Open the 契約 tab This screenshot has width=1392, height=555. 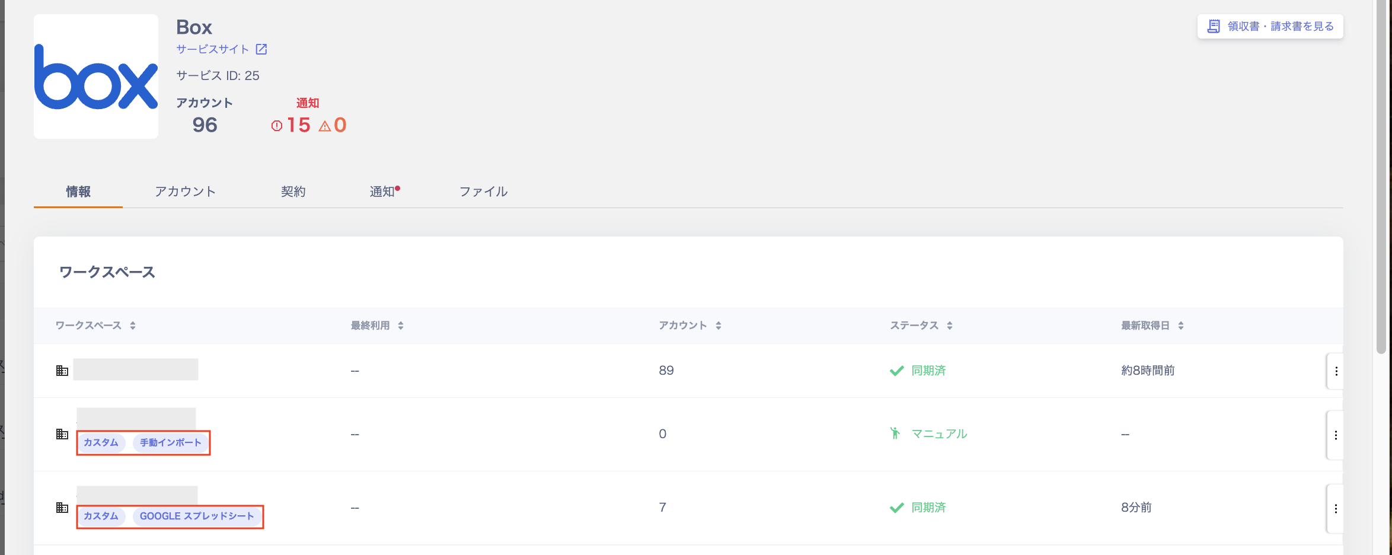pyautogui.click(x=293, y=192)
